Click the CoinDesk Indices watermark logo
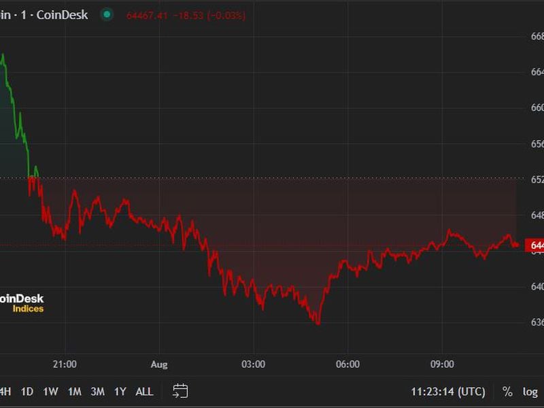Image resolution: width=544 pixels, height=408 pixels. (x=20, y=303)
